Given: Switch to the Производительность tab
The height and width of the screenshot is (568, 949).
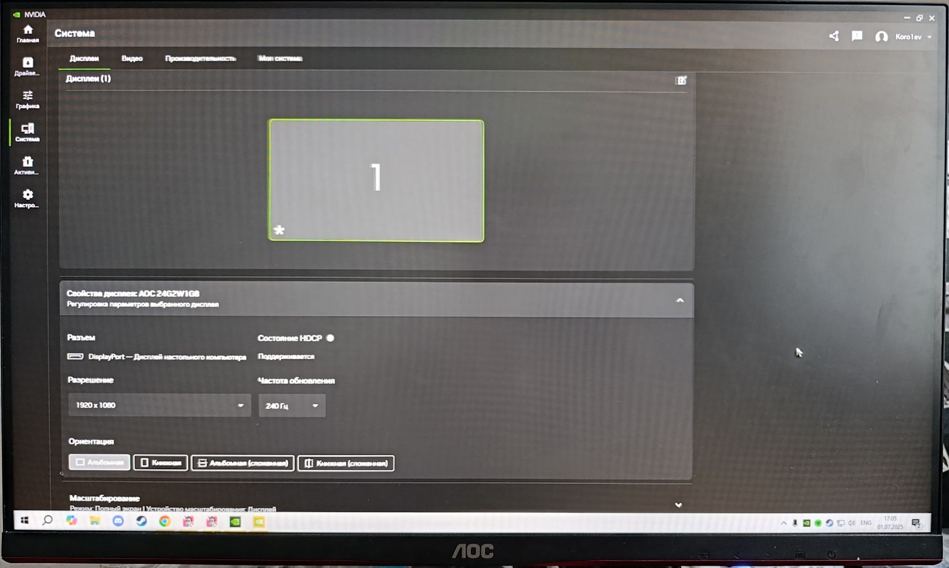Looking at the screenshot, I should [x=200, y=59].
